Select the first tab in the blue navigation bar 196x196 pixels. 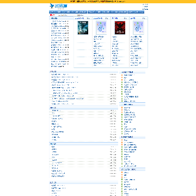tap(51, 12)
